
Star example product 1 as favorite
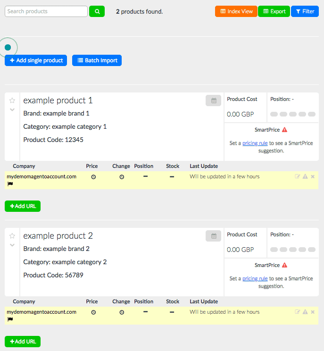tap(12, 100)
